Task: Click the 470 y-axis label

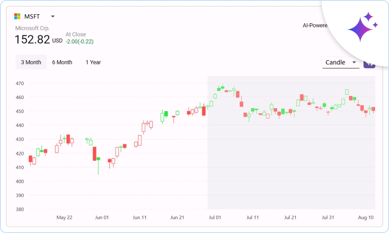Action: [20, 83]
